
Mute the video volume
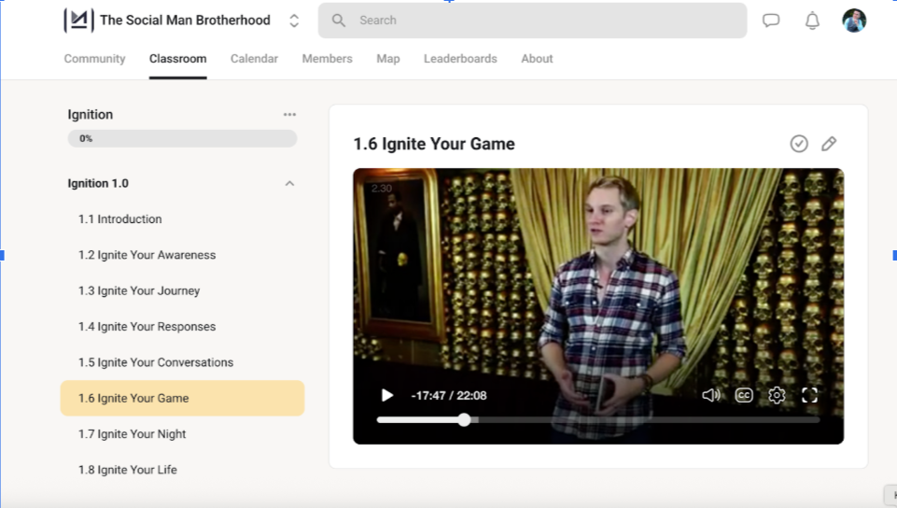(711, 395)
